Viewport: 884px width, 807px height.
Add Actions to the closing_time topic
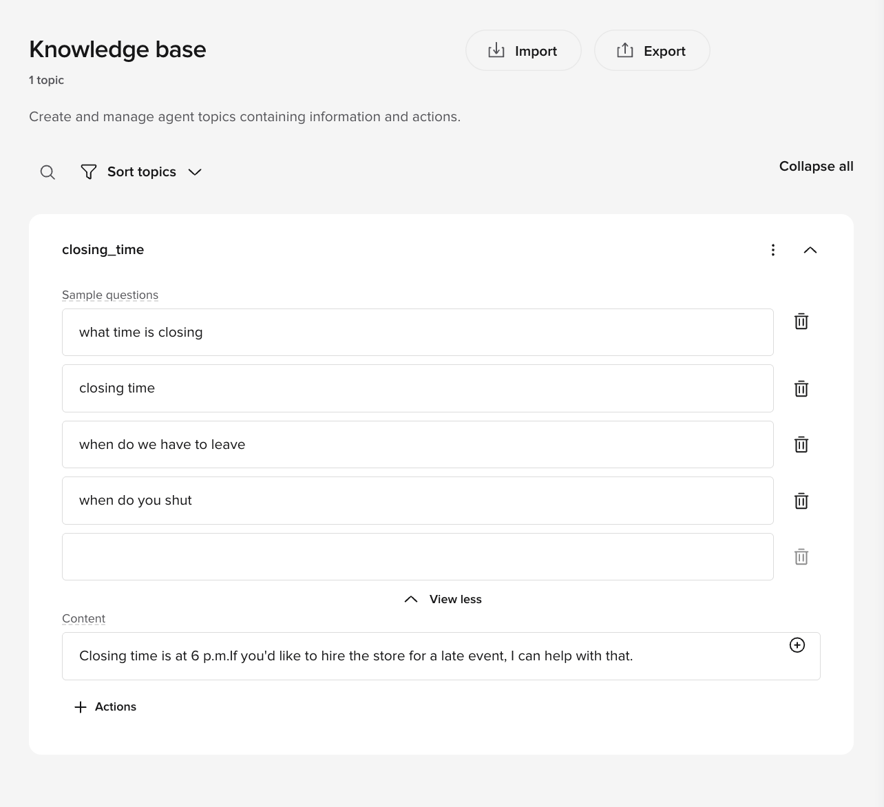click(x=105, y=707)
